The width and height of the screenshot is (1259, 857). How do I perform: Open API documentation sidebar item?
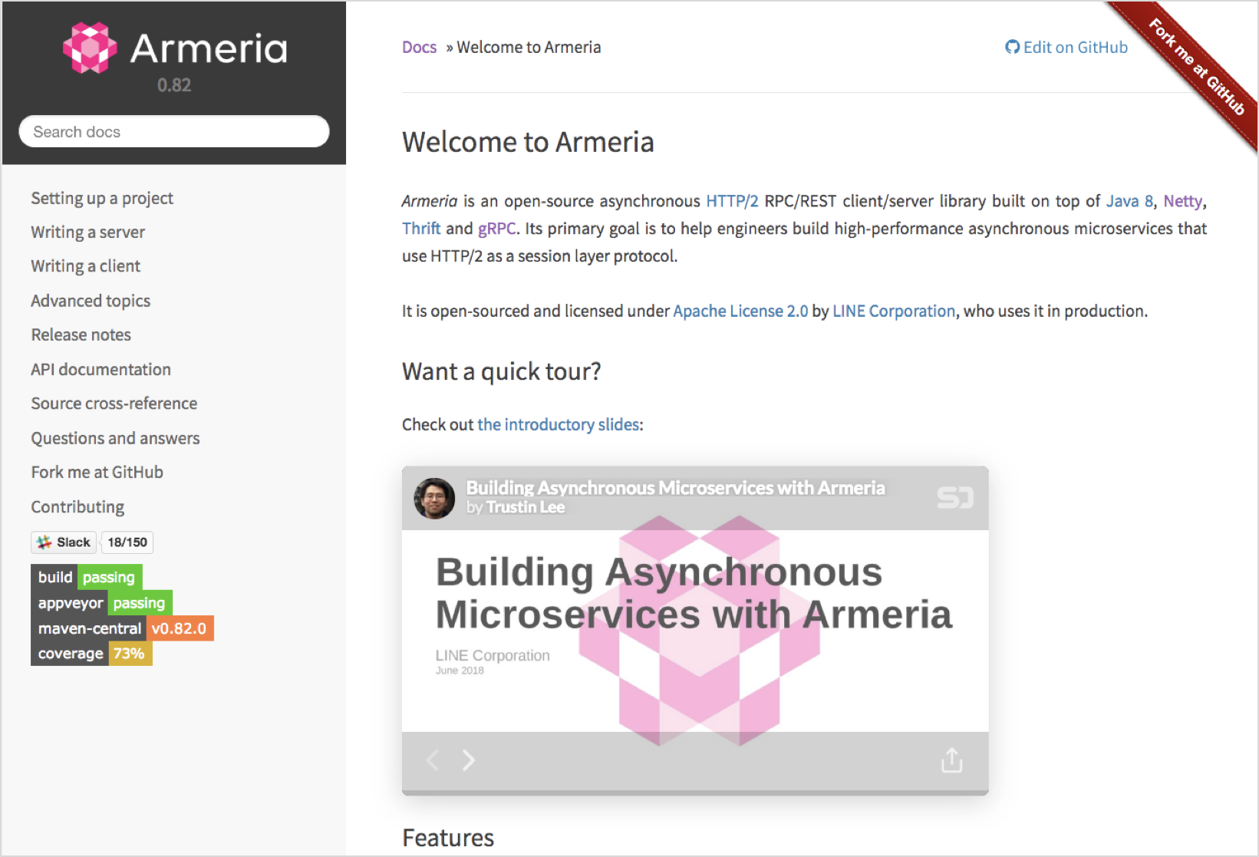pos(101,369)
